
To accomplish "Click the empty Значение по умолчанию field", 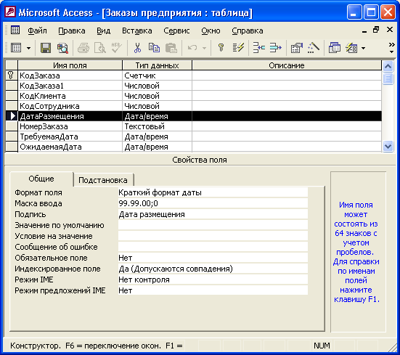I will tap(213, 225).
